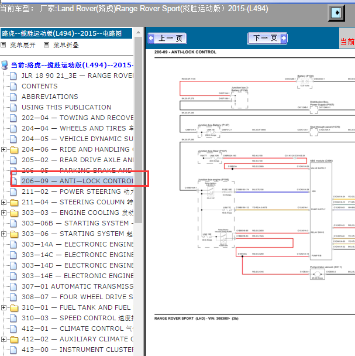Screen dimensions: 355x356
Task: Click the exit arrow icon at top right
Action: 336,13
